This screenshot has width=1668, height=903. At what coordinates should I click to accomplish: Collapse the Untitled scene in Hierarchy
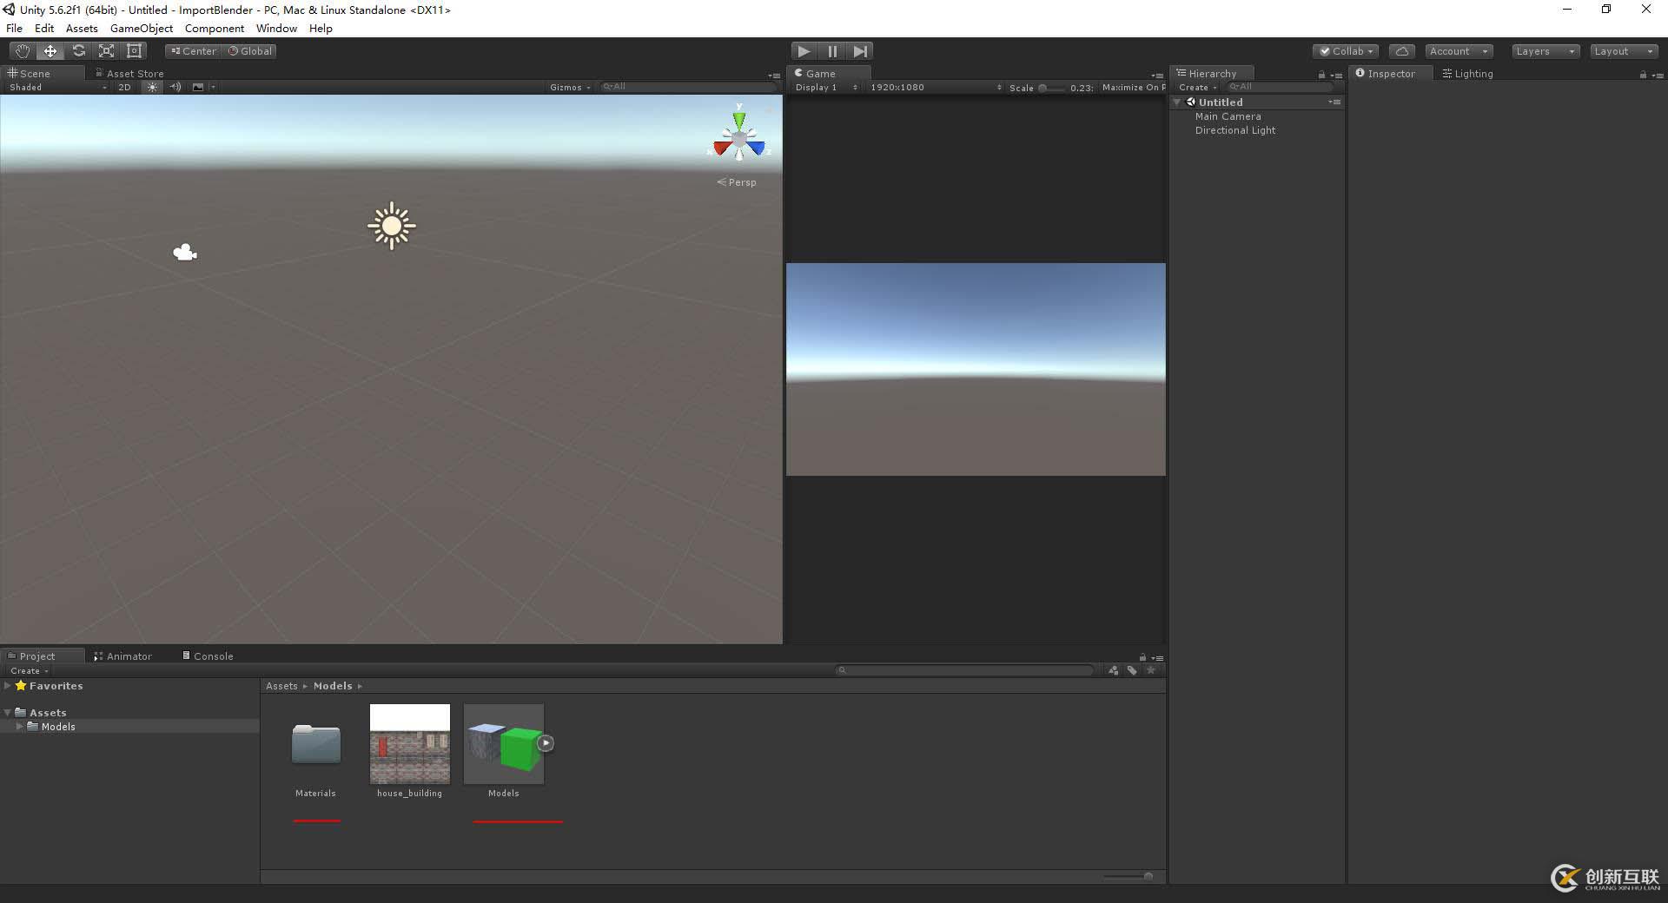[x=1177, y=102]
